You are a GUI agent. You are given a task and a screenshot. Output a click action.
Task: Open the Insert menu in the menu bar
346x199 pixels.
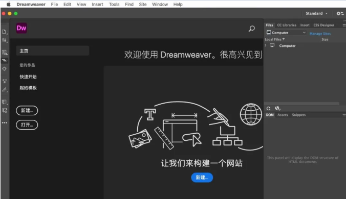coord(97,4)
